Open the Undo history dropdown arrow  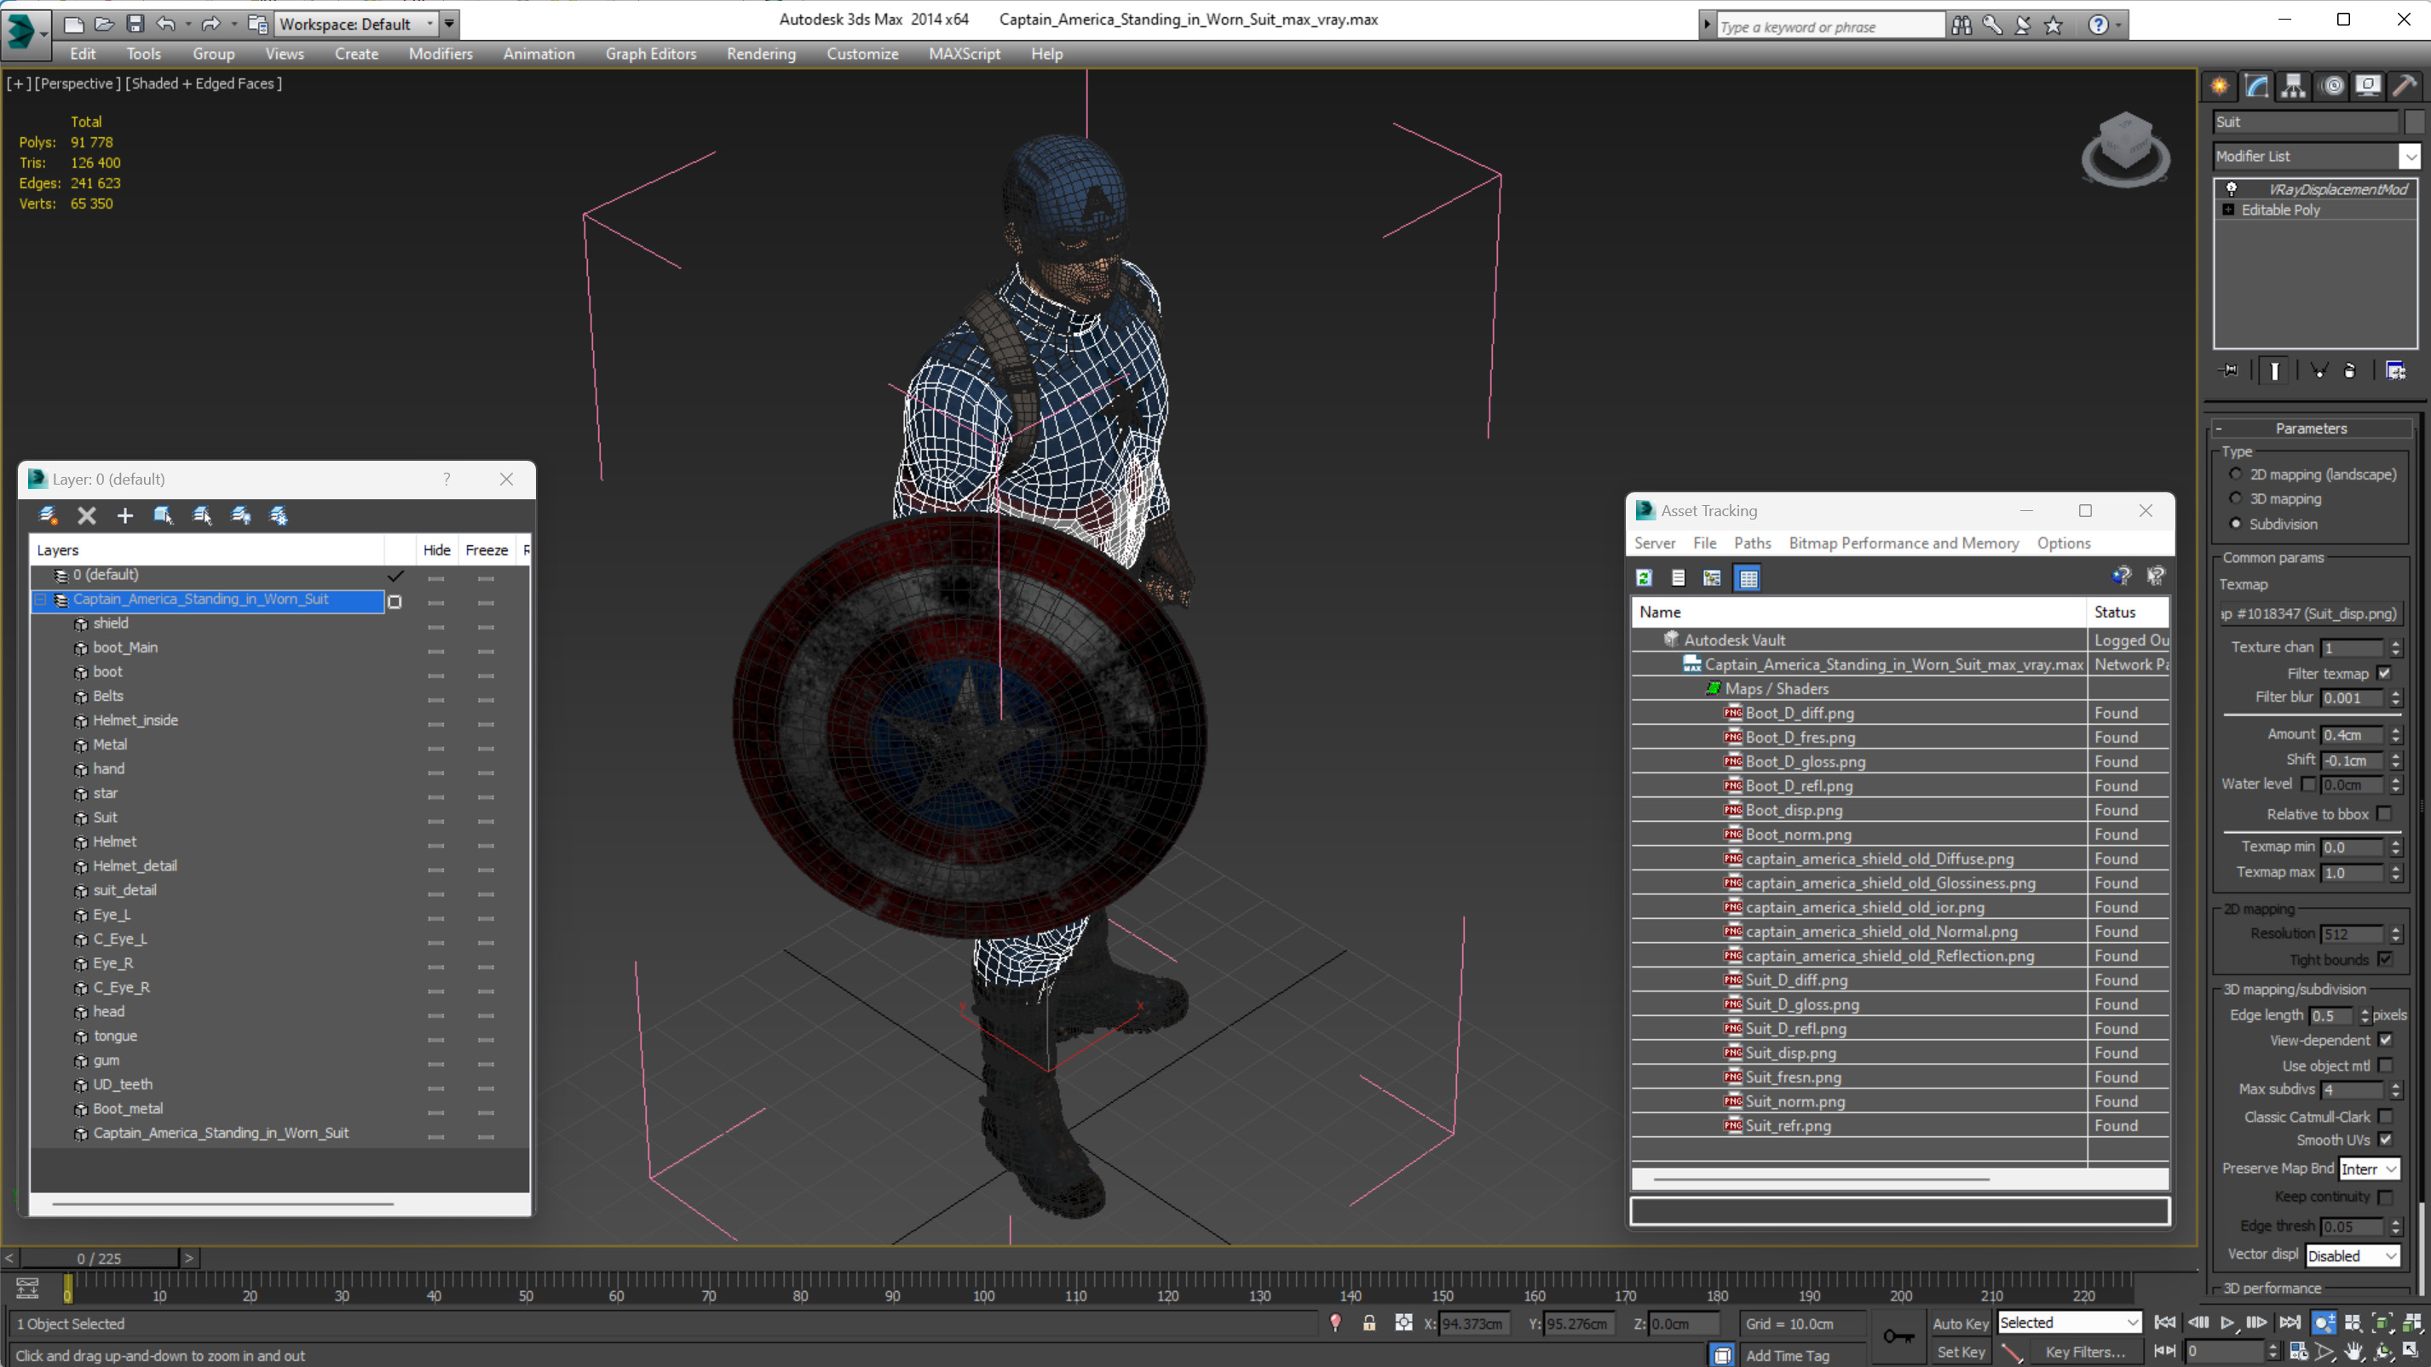[187, 24]
